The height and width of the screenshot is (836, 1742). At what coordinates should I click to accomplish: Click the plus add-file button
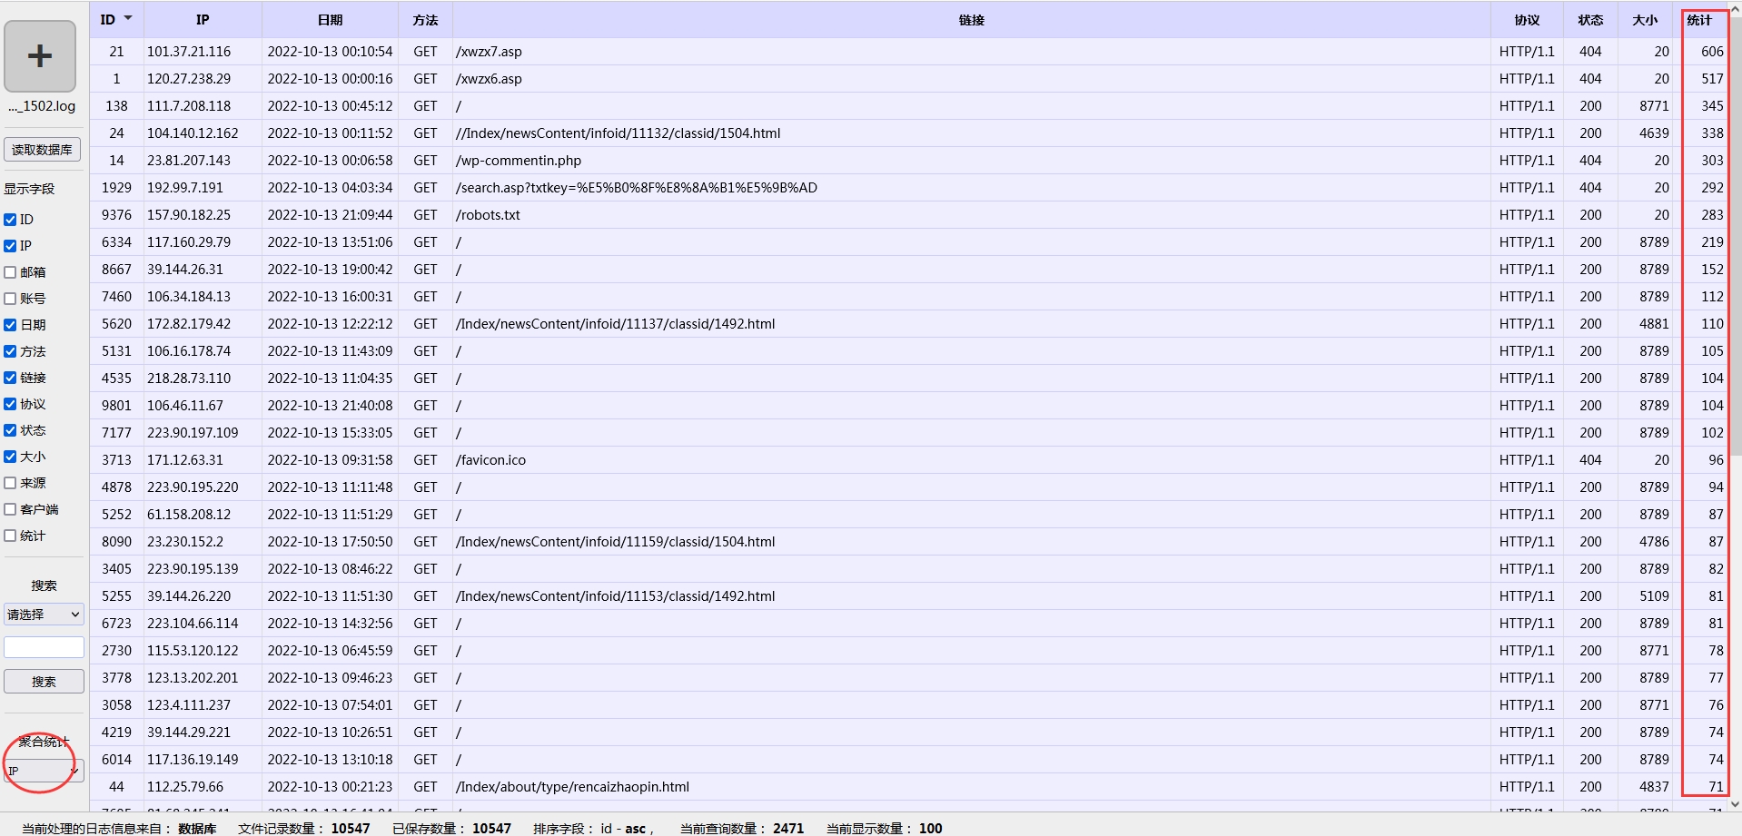40,56
